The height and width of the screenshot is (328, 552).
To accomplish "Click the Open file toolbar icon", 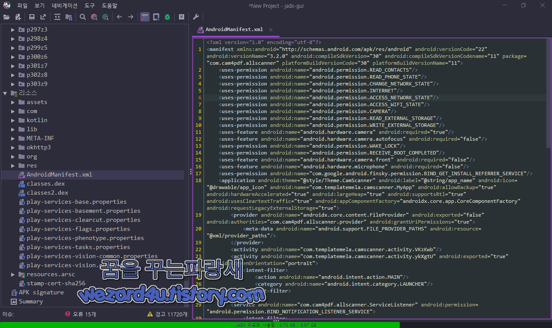I will coord(6,17).
